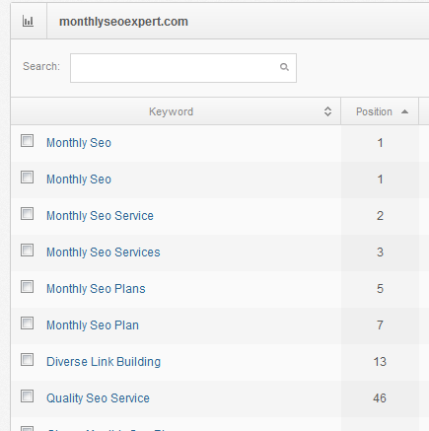Check the first Monthly Seo row checkbox

(x=27, y=141)
